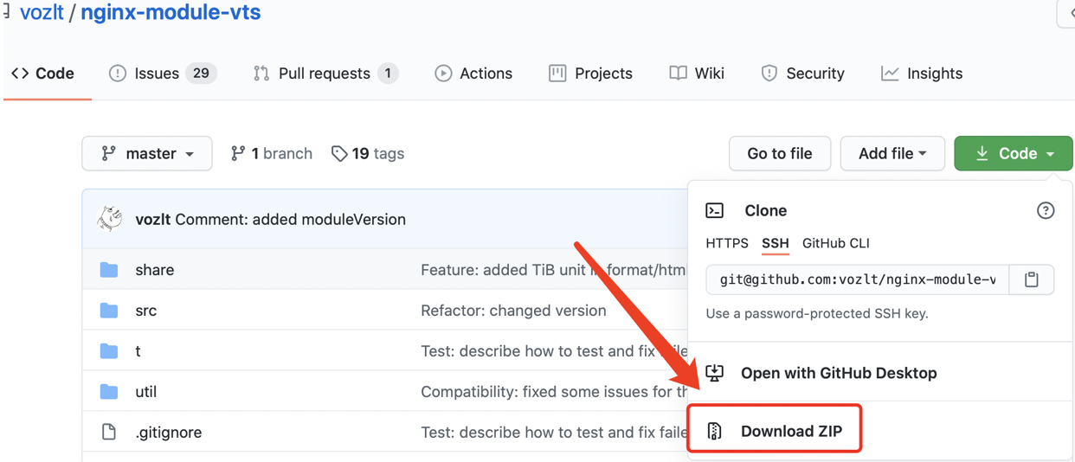Select the GitHub CLI clone option

[x=835, y=243]
